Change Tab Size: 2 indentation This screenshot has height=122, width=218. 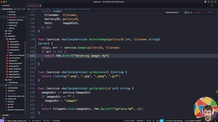(140, 121)
